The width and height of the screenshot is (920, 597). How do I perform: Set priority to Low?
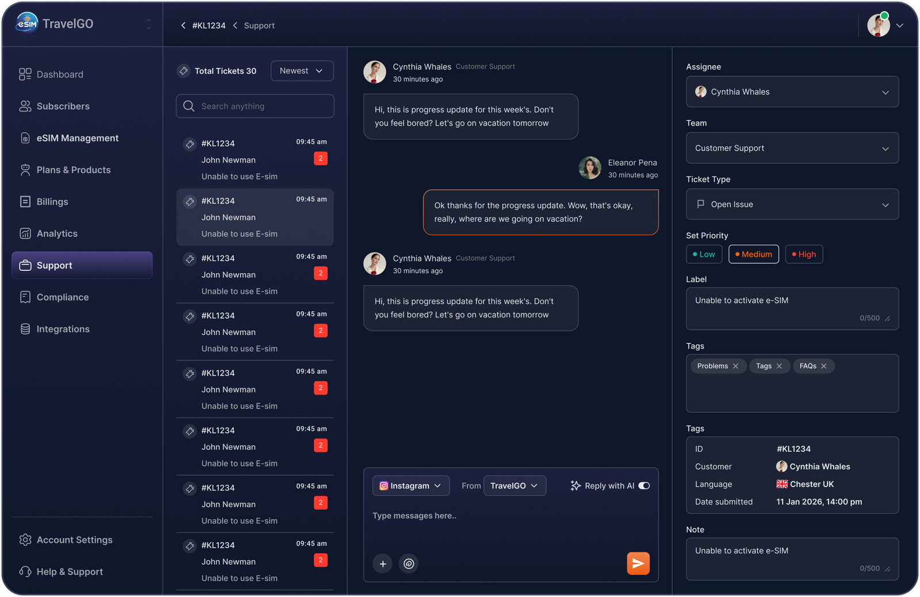704,254
